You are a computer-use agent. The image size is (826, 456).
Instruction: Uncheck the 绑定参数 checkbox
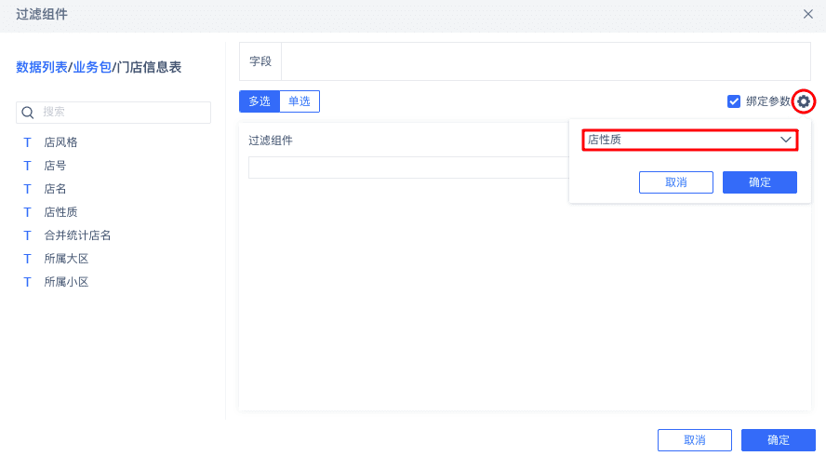click(734, 101)
